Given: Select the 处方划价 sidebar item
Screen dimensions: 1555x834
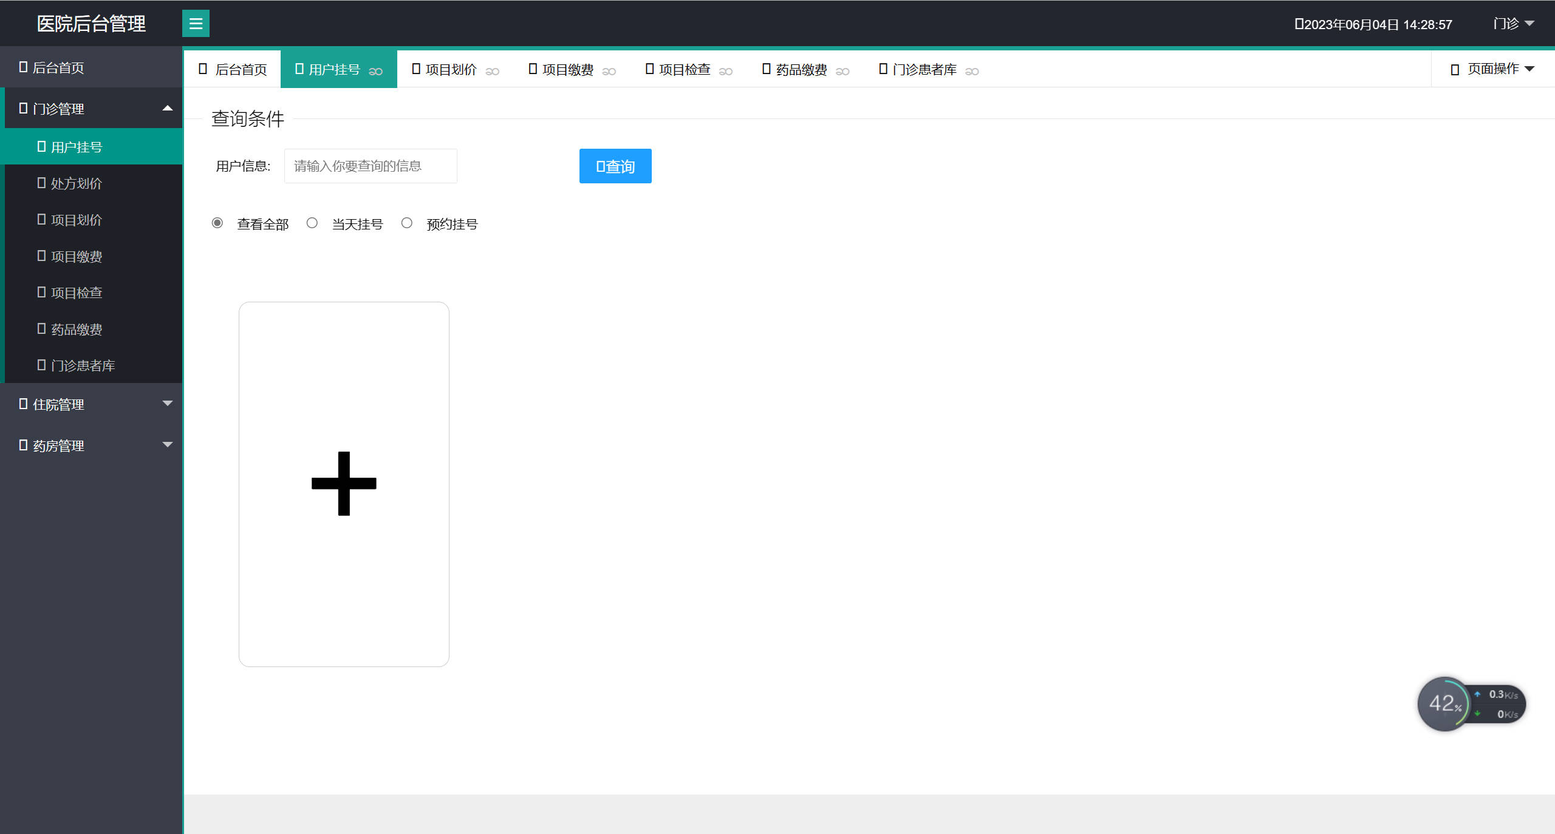Looking at the screenshot, I should (75, 183).
